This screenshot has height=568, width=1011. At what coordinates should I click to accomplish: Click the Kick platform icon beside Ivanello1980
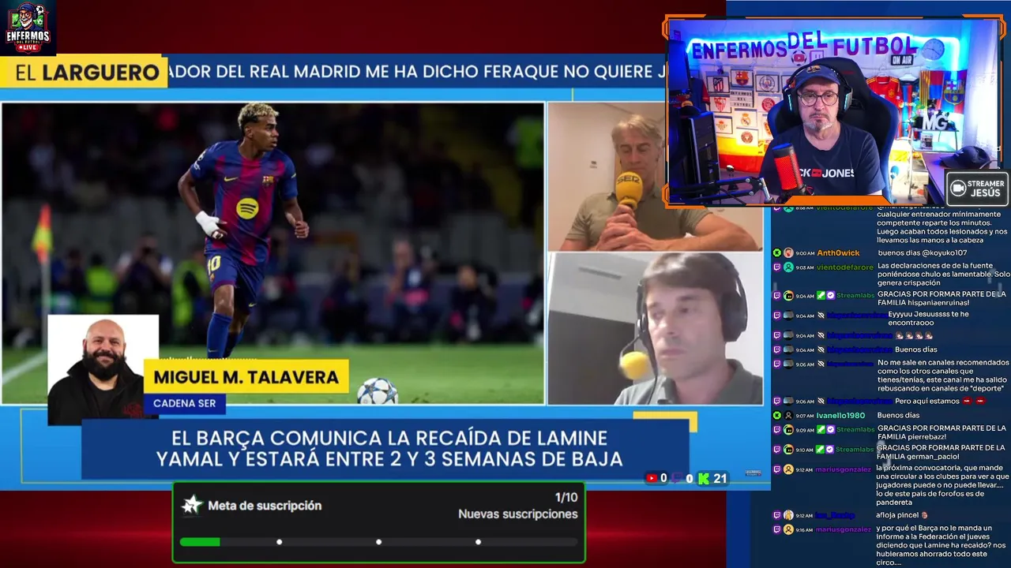pyautogui.click(x=777, y=415)
